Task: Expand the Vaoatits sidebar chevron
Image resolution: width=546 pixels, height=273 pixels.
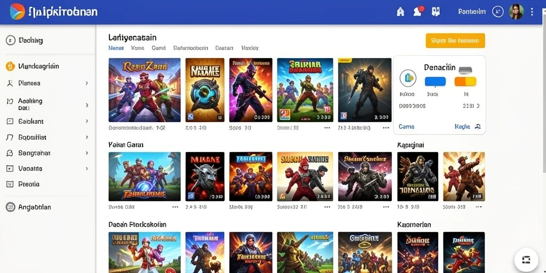Action: coord(87,168)
